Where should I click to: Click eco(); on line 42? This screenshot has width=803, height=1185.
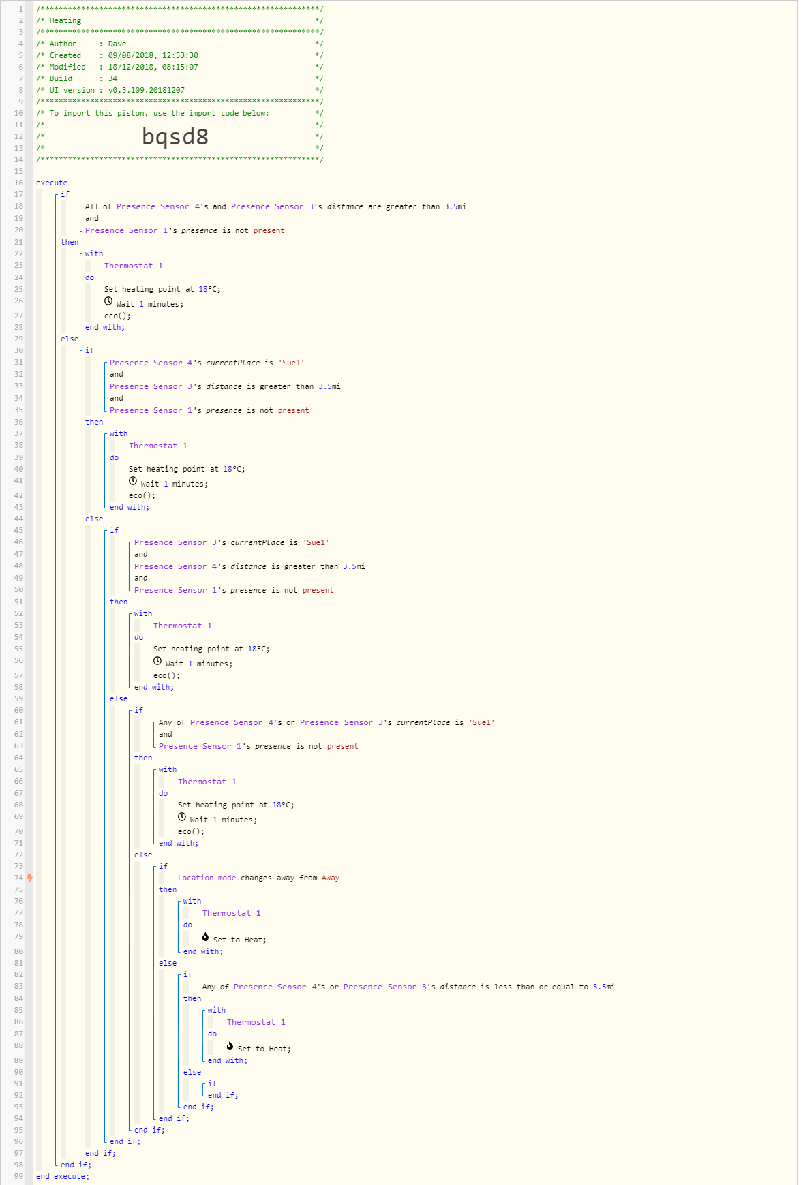(142, 495)
